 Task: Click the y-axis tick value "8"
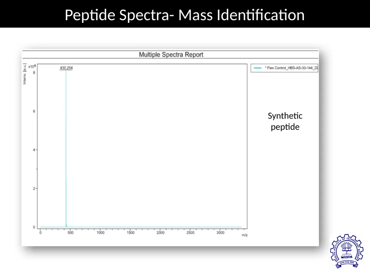[34, 73]
